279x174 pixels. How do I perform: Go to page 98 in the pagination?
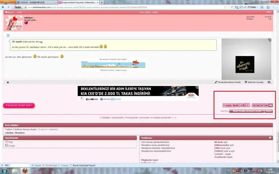266,105
